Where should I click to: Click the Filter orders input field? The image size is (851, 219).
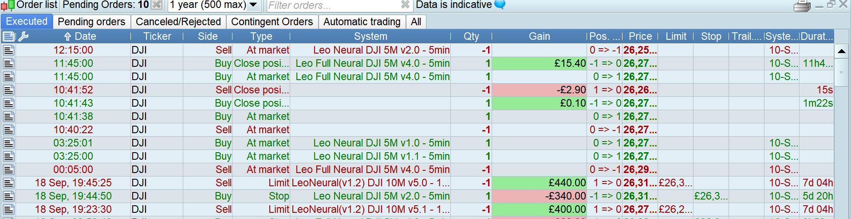point(333,5)
